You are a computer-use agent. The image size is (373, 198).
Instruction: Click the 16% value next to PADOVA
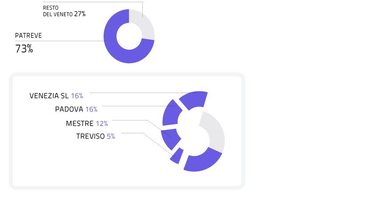(91, 109)
